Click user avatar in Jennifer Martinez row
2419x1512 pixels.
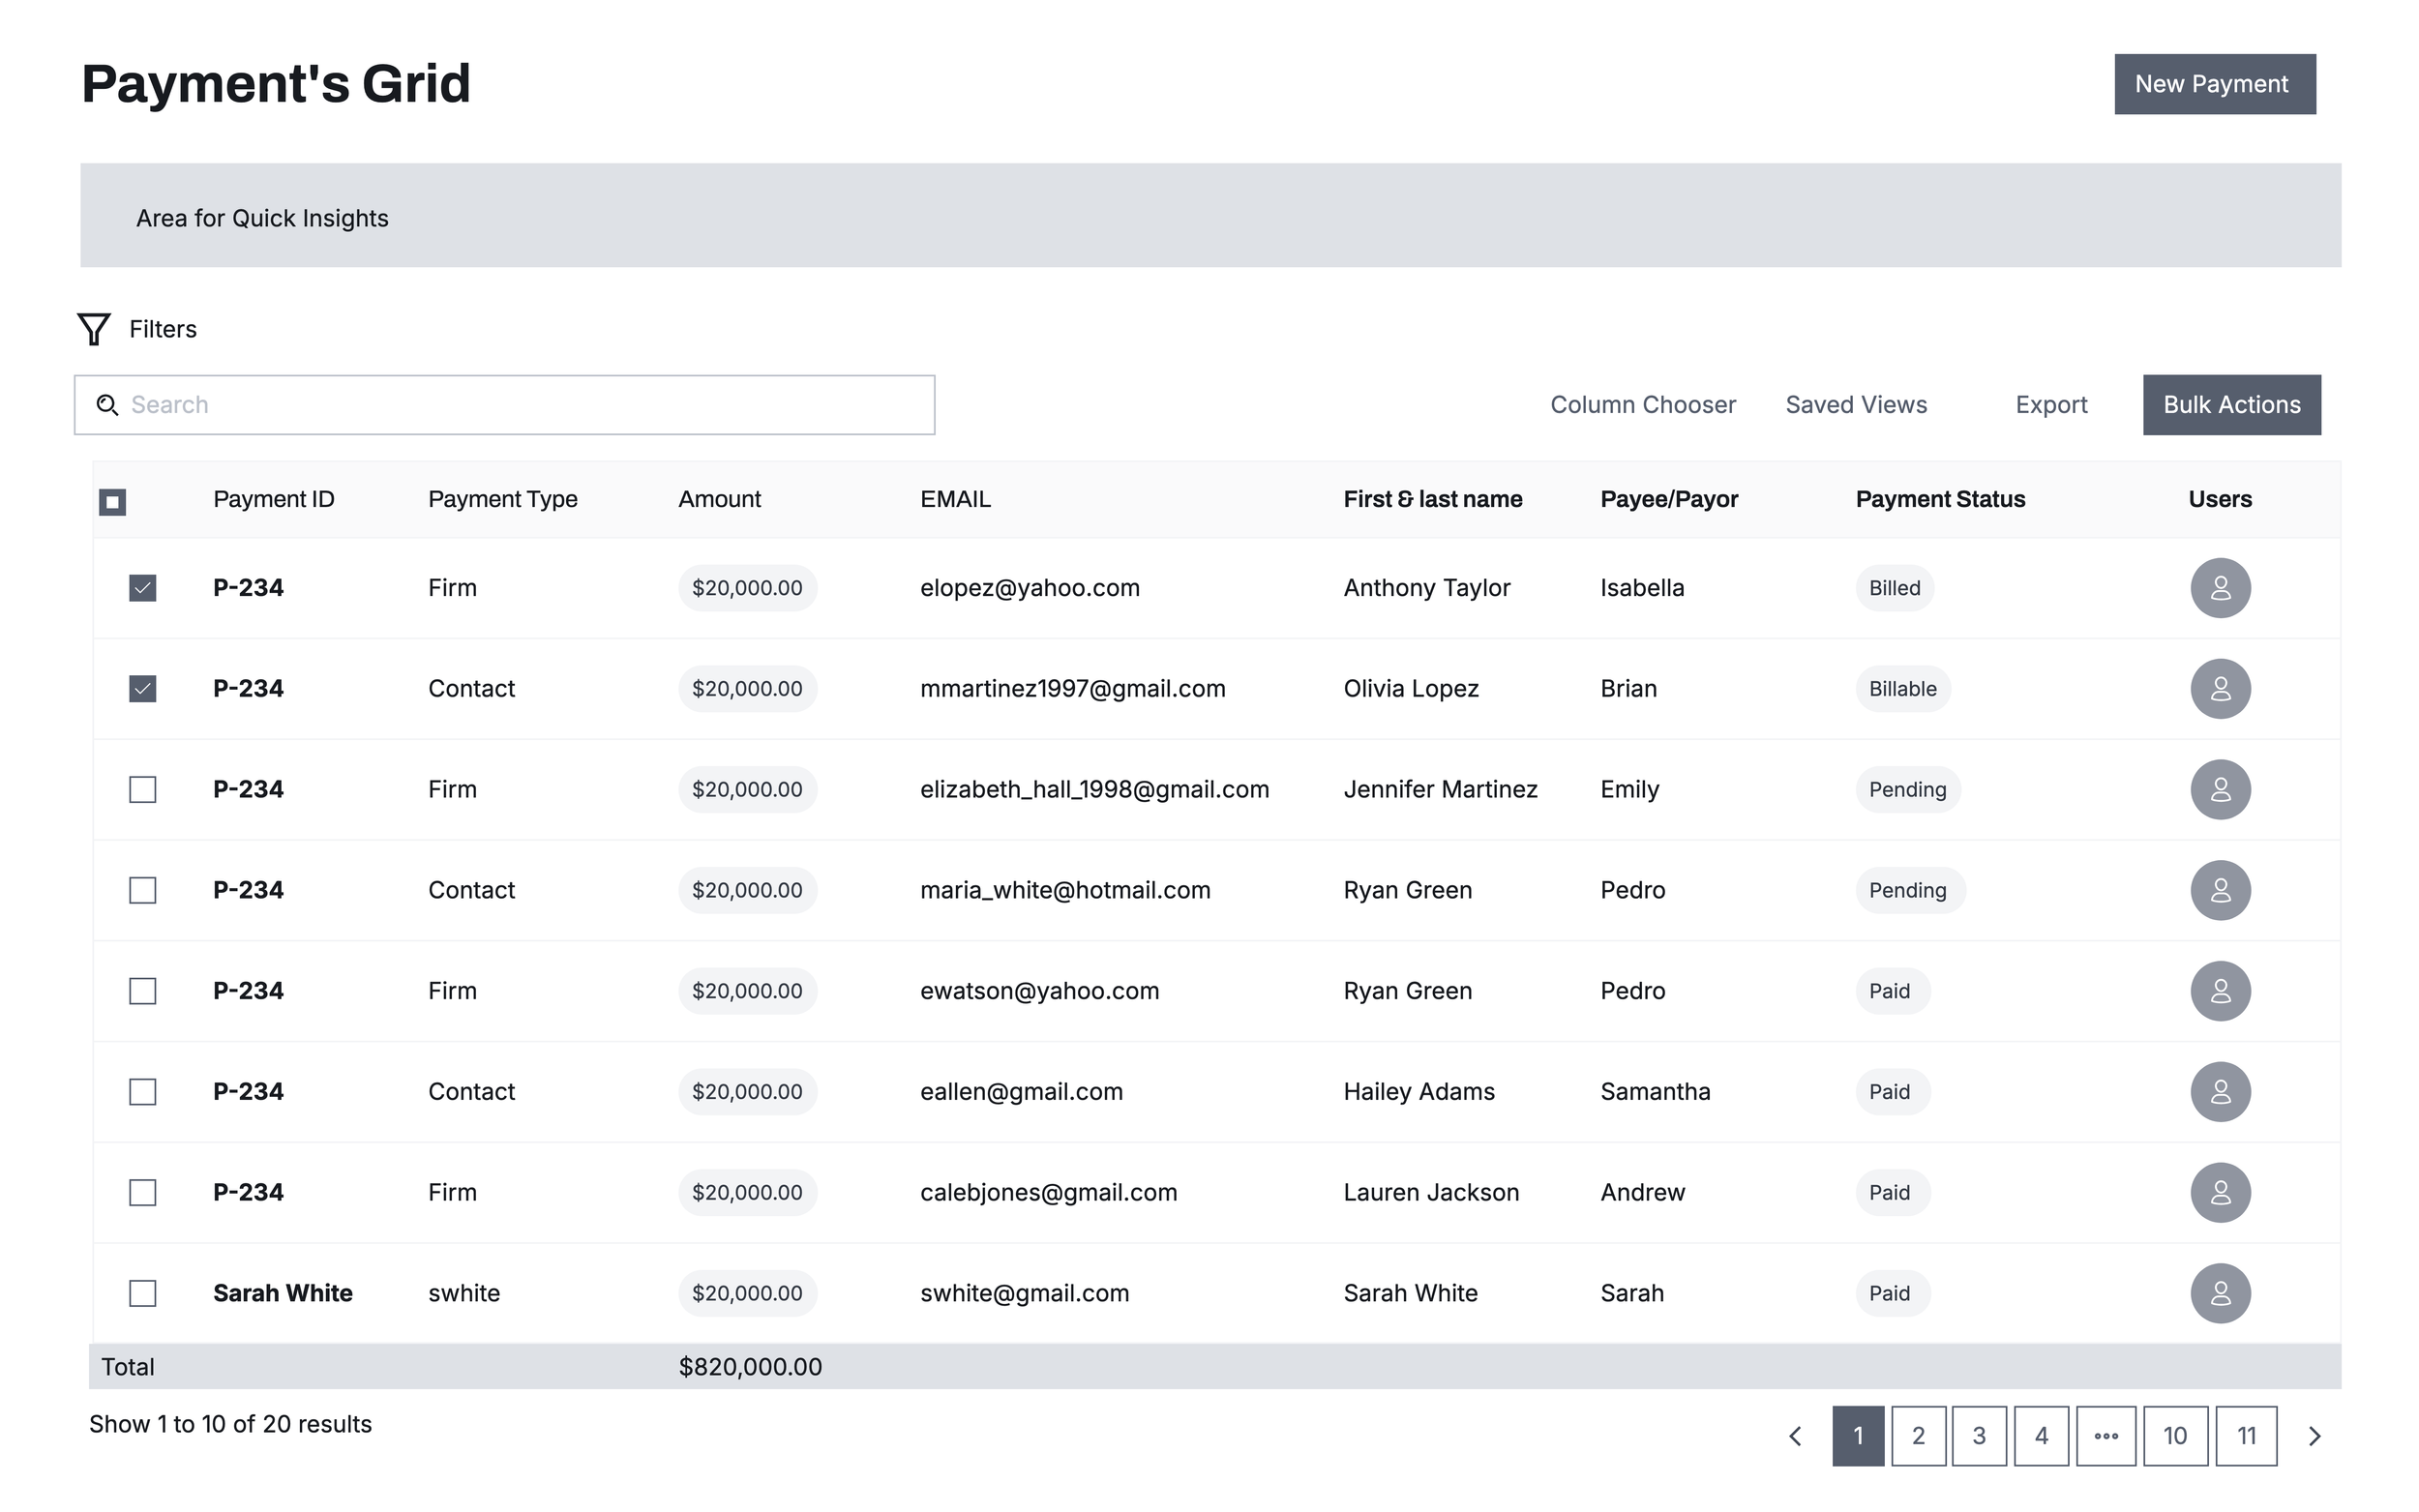pos(2219,790)
